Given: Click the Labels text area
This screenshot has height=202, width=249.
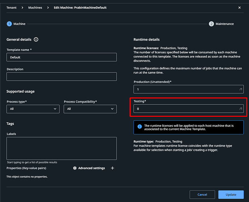Looking at the screenshot, I should click(x=61, y=148).
